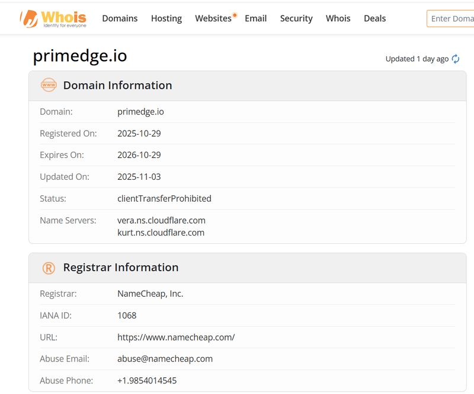Click the Domain Information section header
The width and height of the screenshot is (474, 394).
(248, 85)
